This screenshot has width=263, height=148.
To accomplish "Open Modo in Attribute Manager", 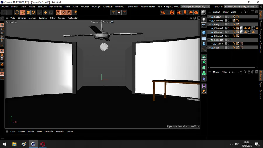I will coord(216,72).
